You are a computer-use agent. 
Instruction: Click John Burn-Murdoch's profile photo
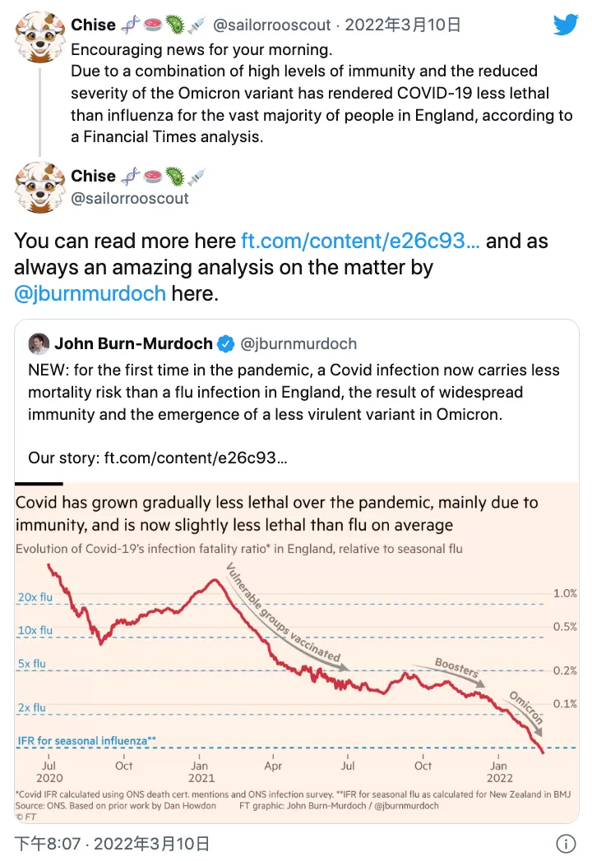click(39, 343)
